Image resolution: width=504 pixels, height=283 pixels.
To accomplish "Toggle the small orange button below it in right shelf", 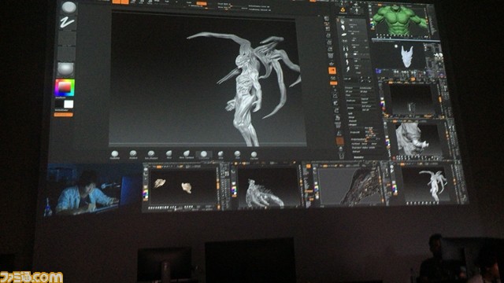I will pyautogui.click(x=334, y=83).
